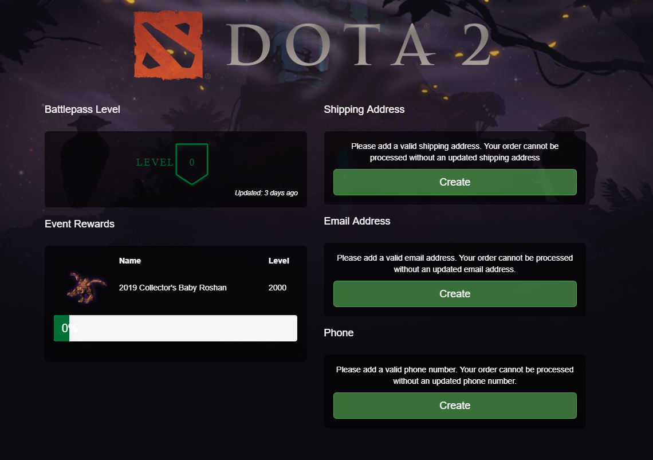The image size is (653, 460).
Task: Select the 2019 Collector's Baby Roshan name
Action: coord(173,288)
